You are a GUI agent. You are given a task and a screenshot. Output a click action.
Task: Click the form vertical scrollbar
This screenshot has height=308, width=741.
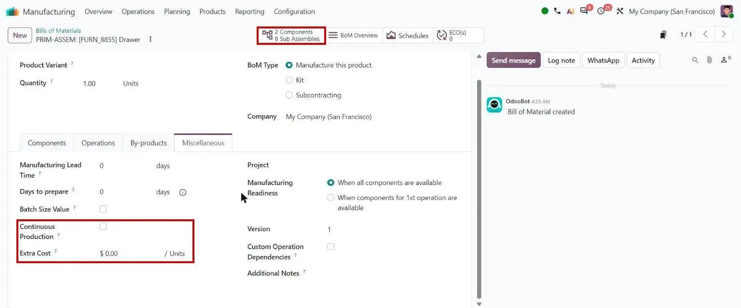(479, 189)
